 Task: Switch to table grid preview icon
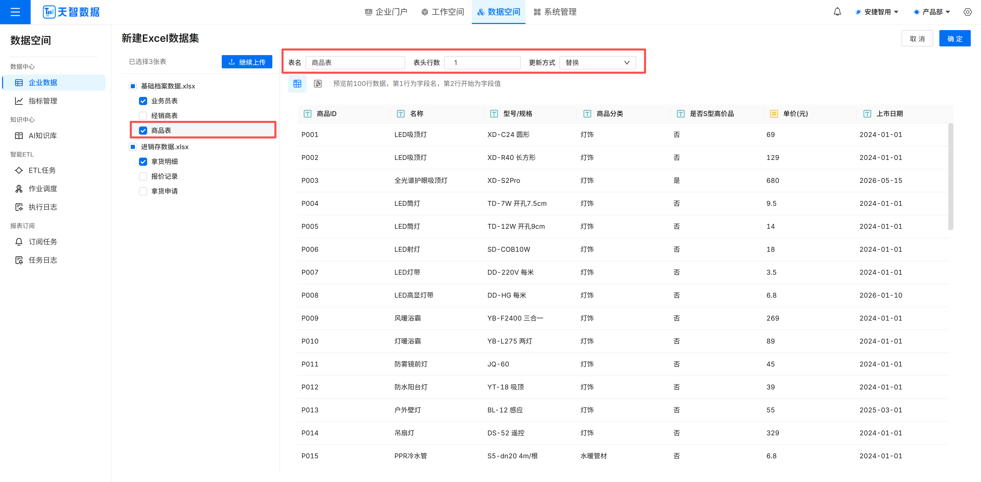tap(297, 84)
